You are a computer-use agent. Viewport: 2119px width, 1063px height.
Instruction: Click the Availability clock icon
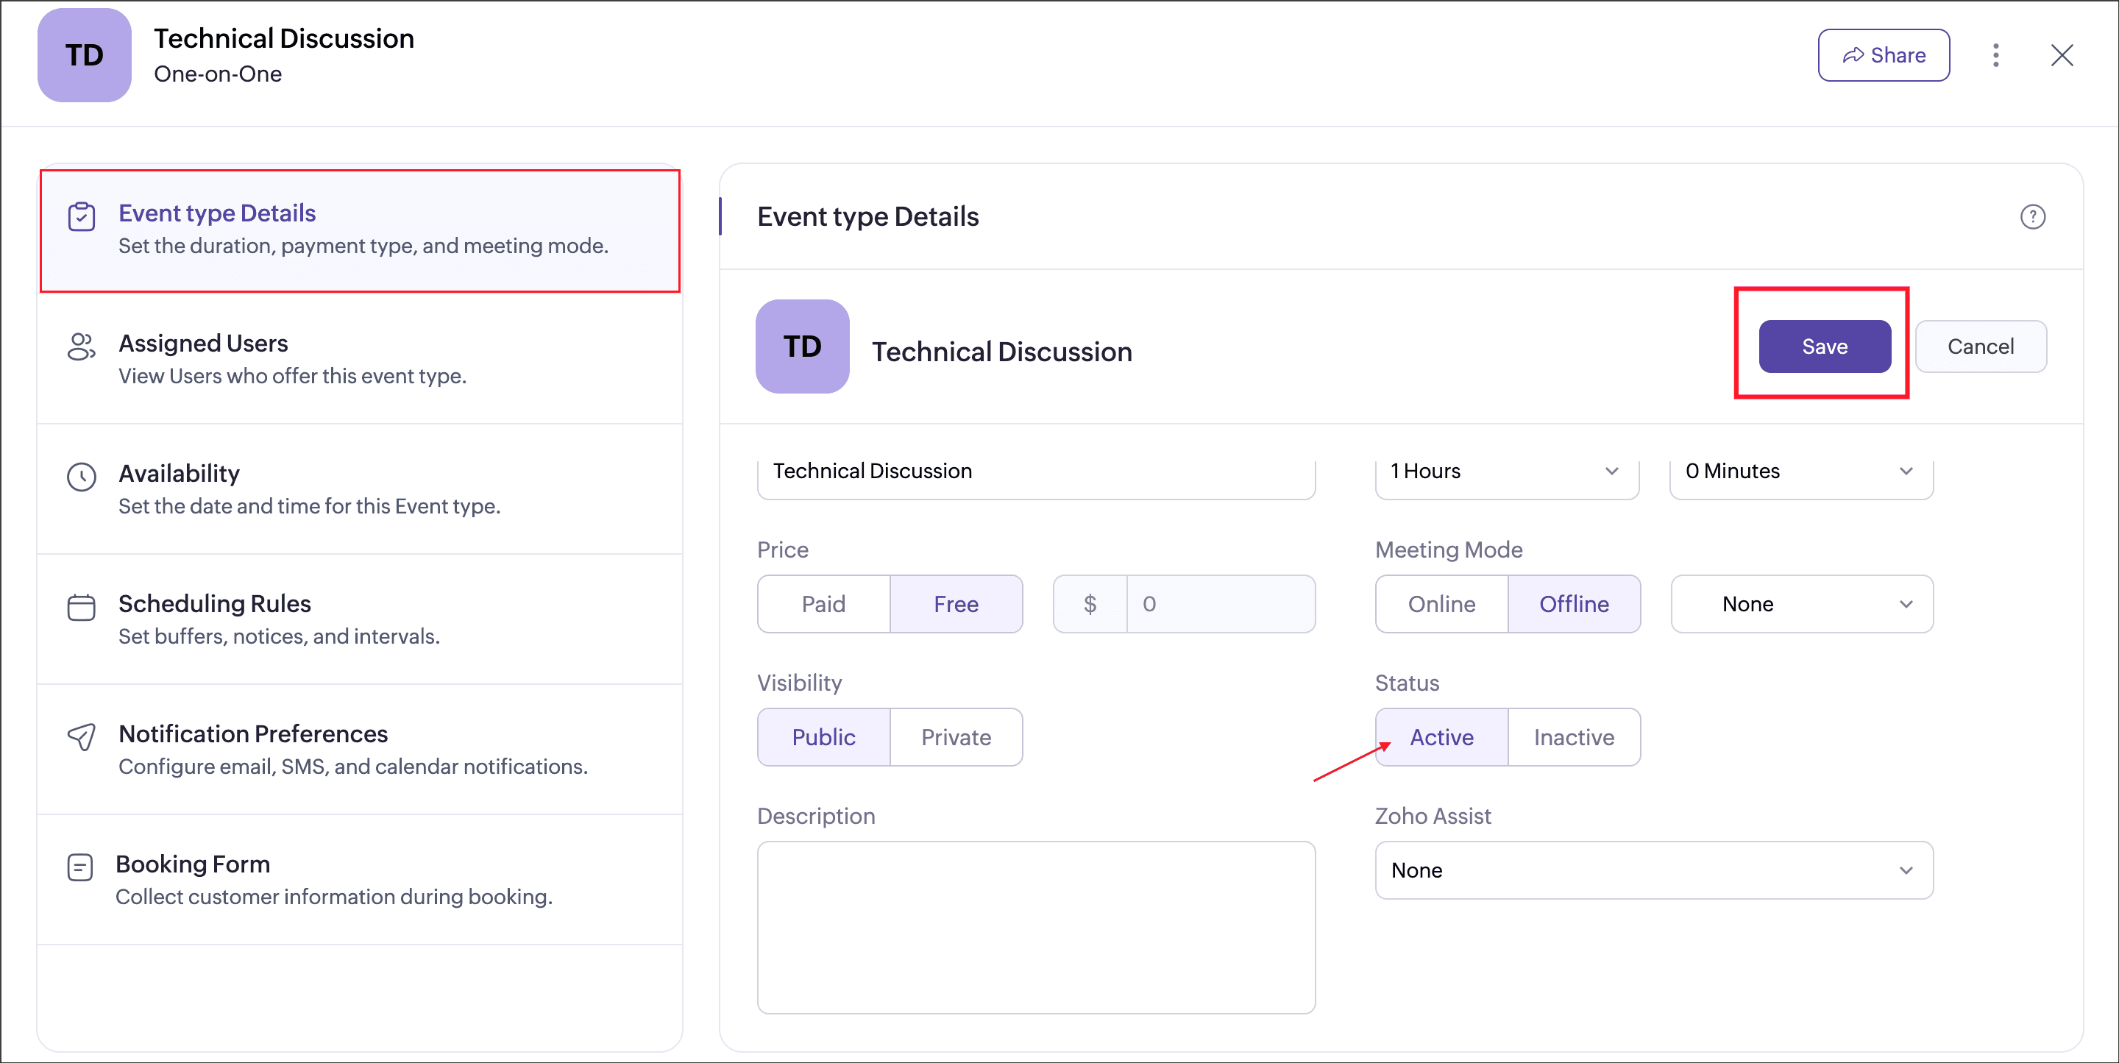[x=82, y=477]
